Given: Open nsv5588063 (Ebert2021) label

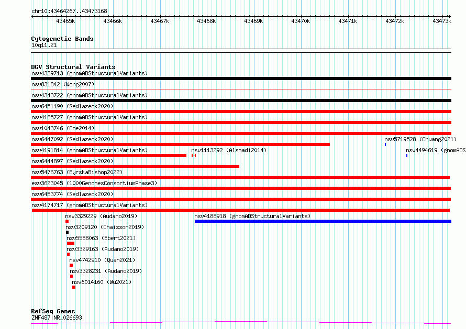Looking at the screenshot, I should [101, 238].
